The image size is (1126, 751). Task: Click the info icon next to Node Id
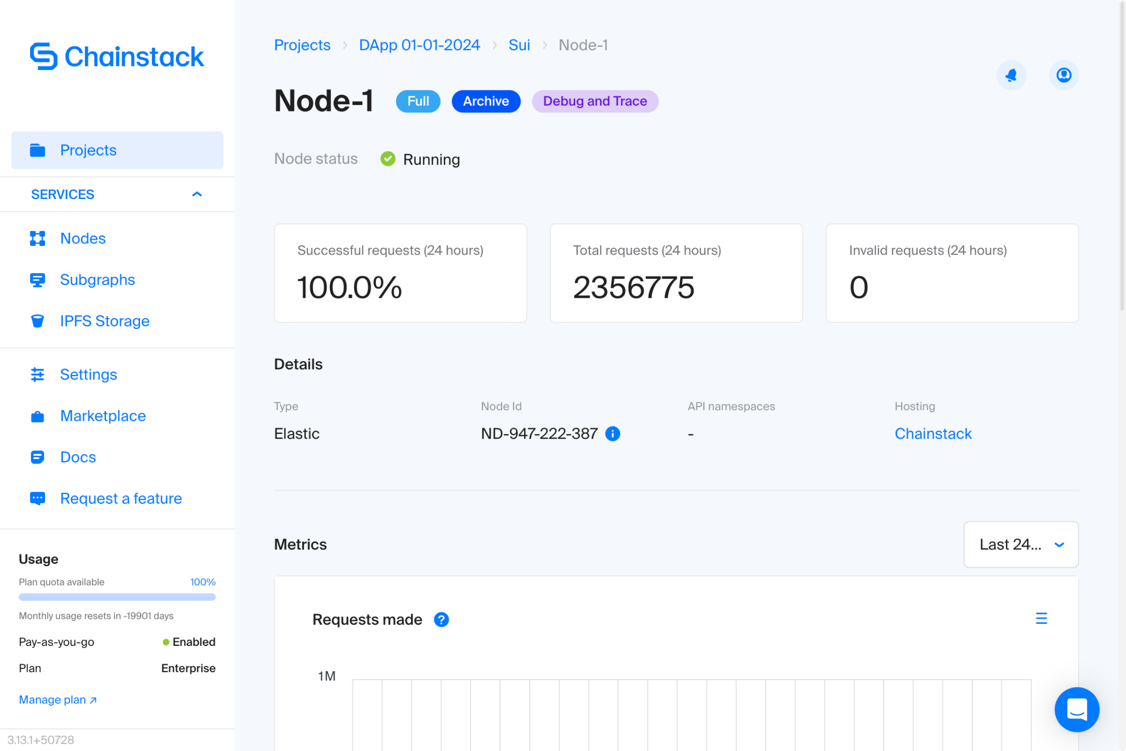(612, 433)
